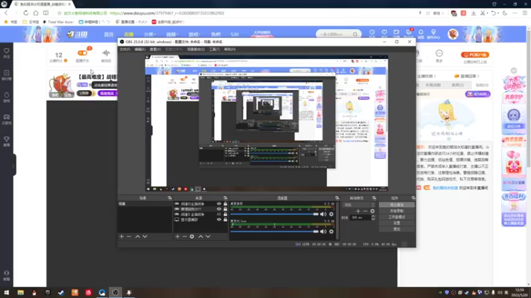
Task: Toggle lock on first source in list
Action: (225, 204)
